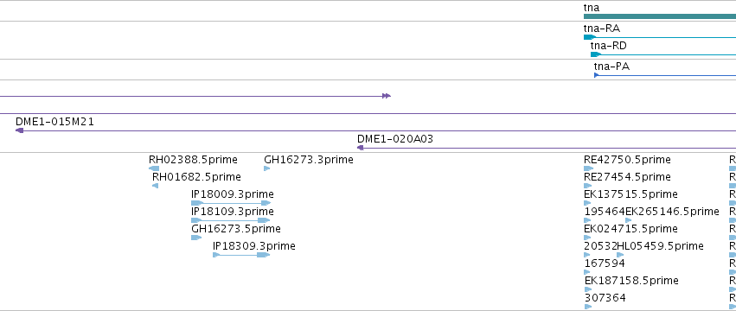Click the RE27454.5prime EST label
Screen dimensions: 736x311
[x=627, y=177]
